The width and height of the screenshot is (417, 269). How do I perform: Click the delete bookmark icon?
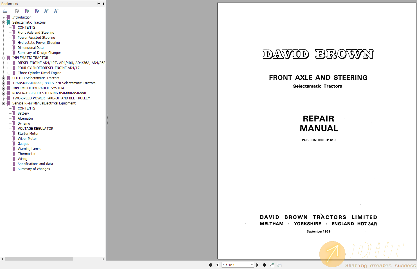click(x=17, y=11)
